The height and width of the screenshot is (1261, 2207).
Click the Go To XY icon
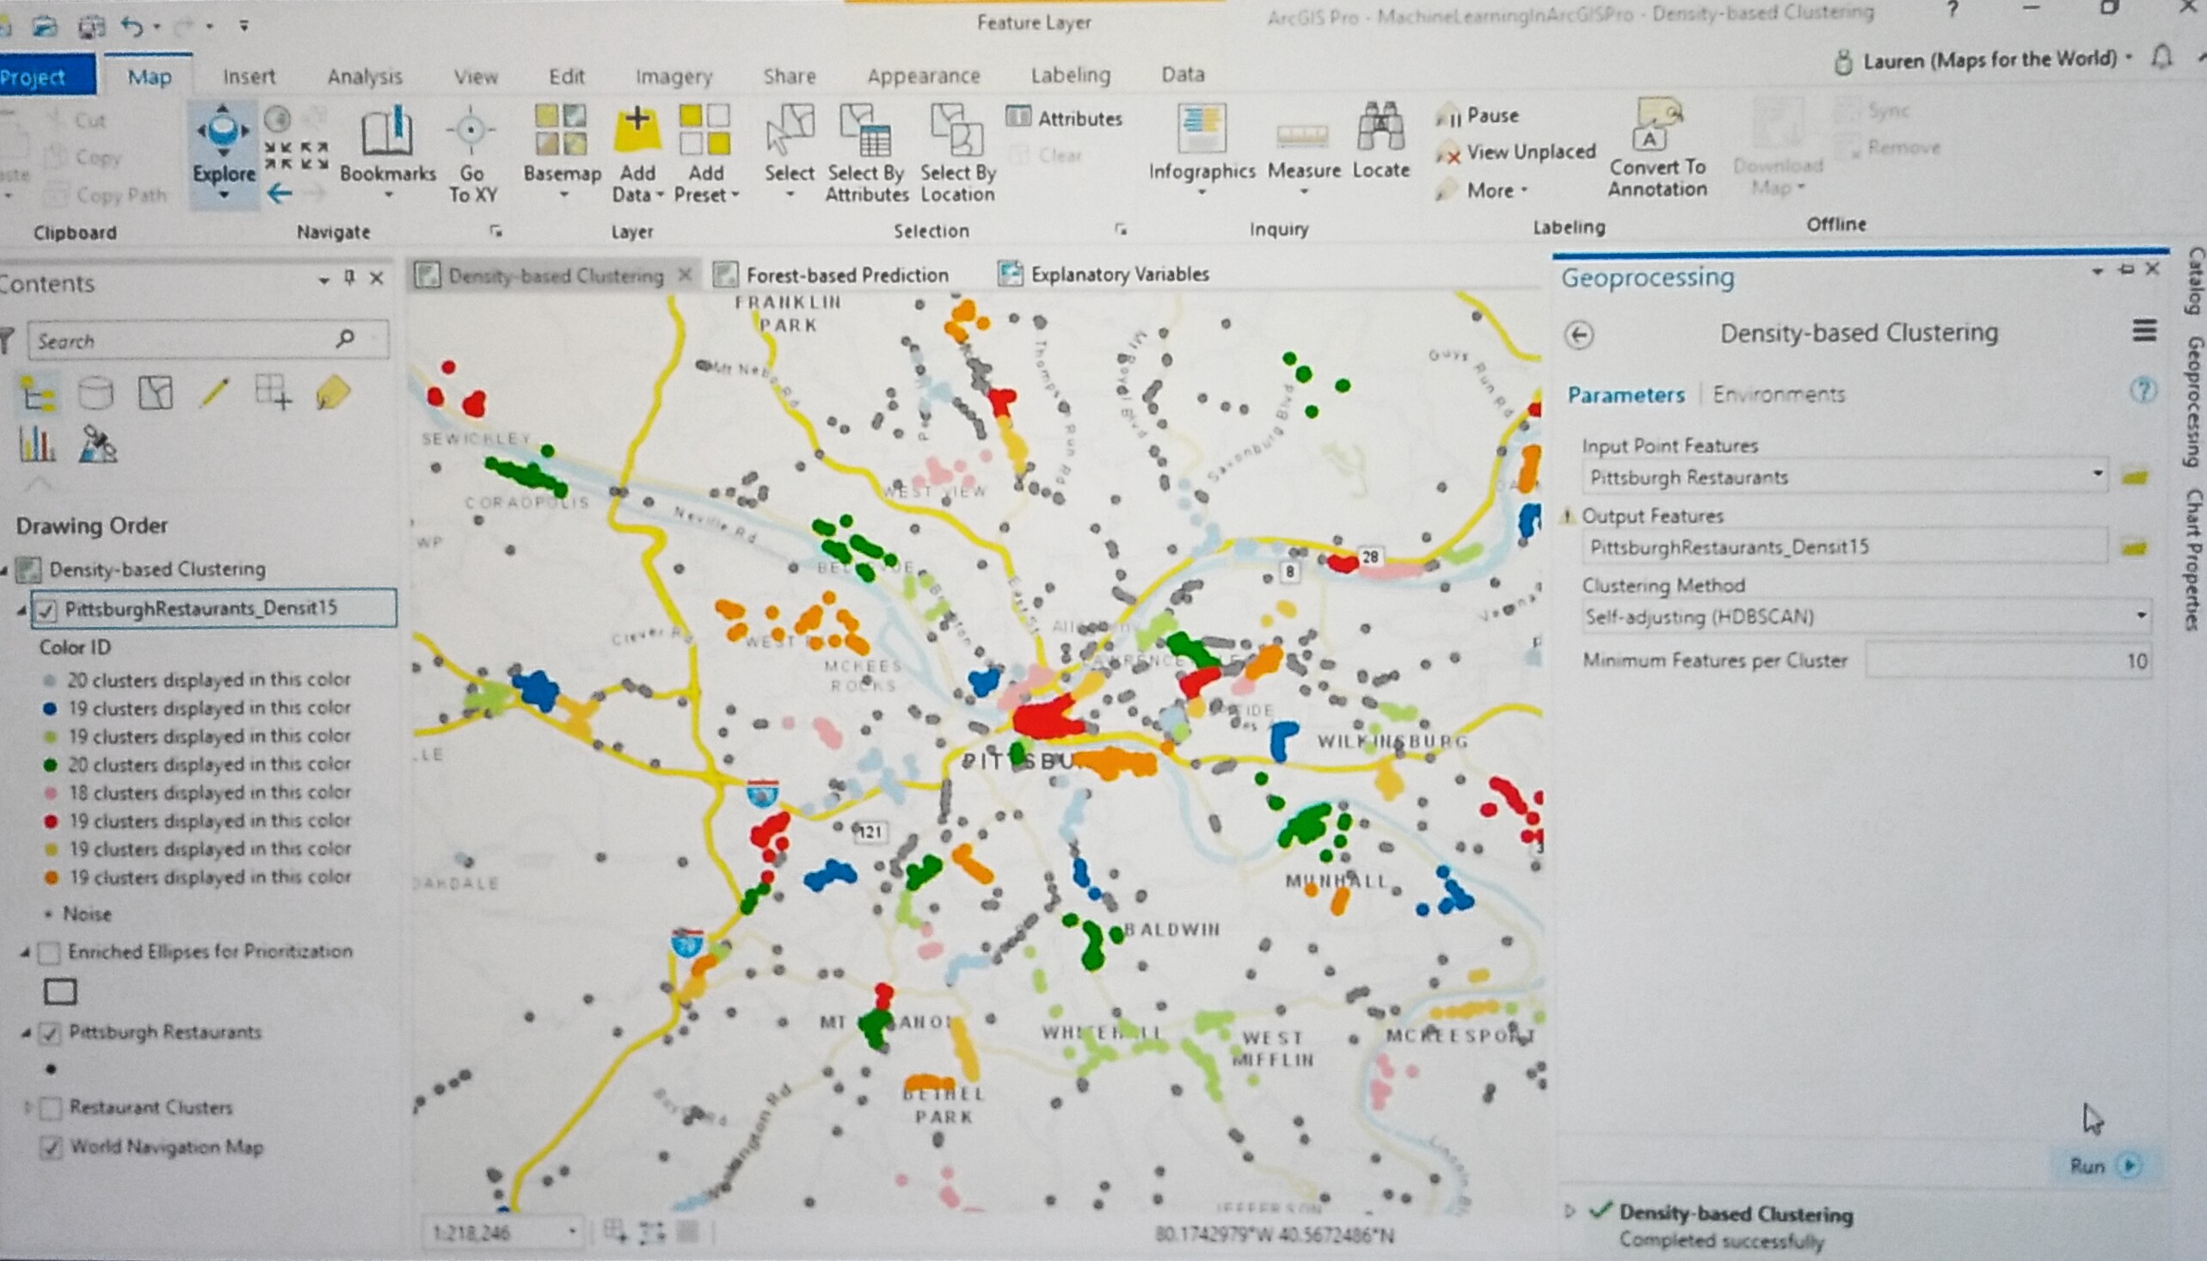point(471,131)
